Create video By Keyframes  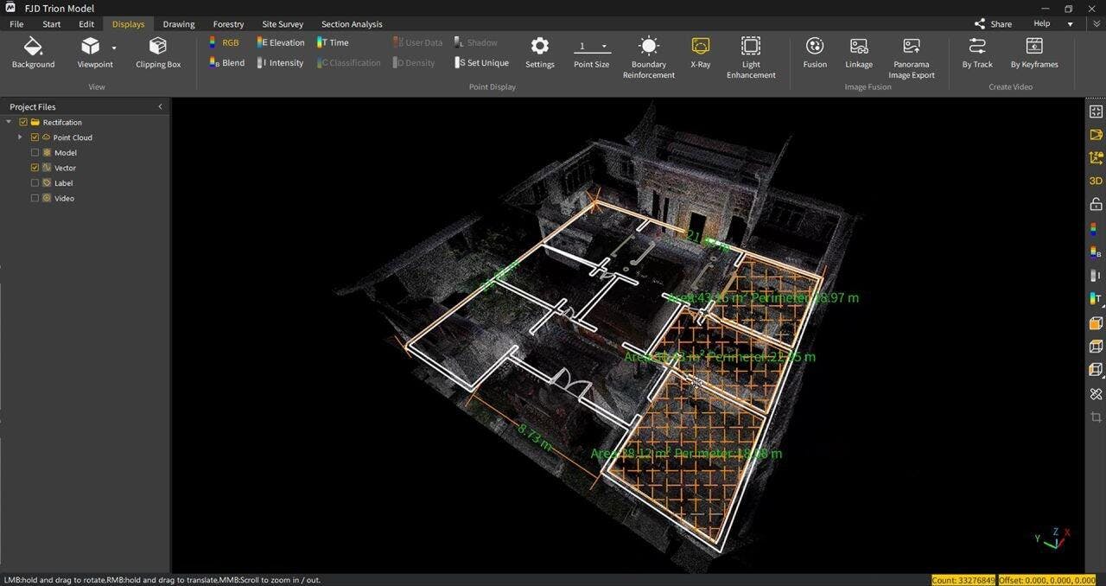1034,53
